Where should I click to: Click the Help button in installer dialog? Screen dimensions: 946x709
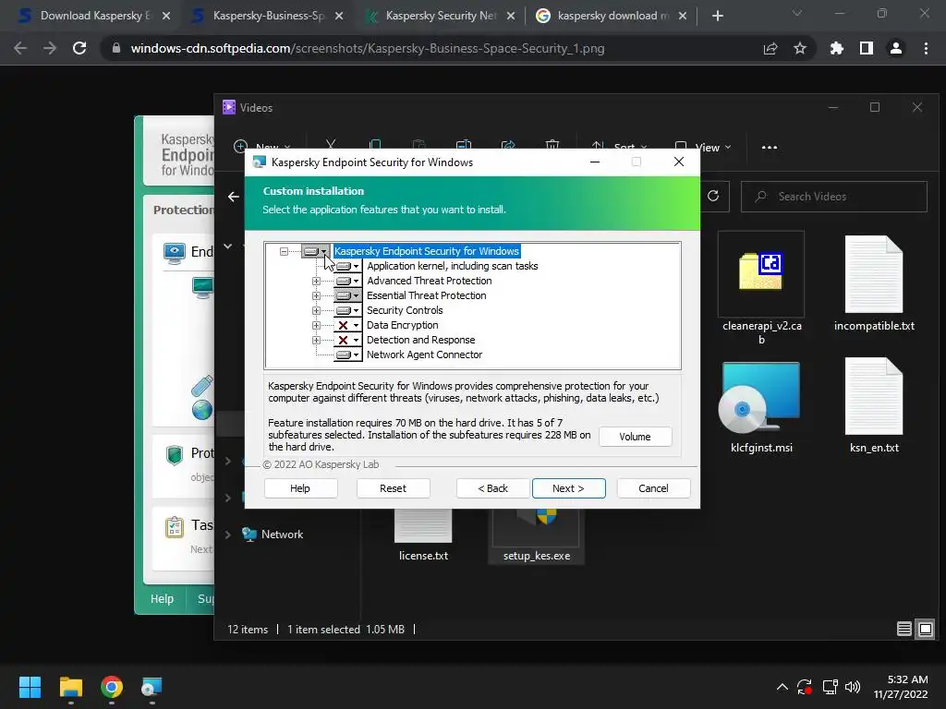point(300,488)
